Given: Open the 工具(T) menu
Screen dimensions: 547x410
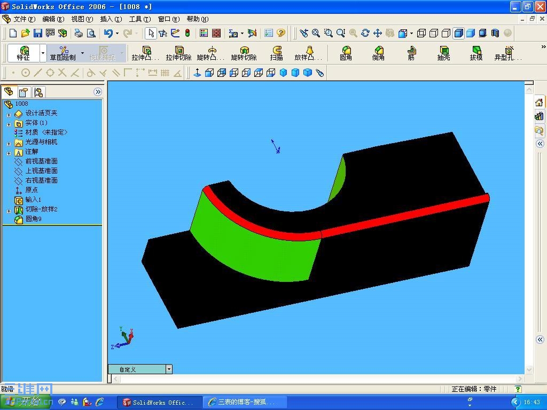Looking at the screenshot, I should 140,19.
